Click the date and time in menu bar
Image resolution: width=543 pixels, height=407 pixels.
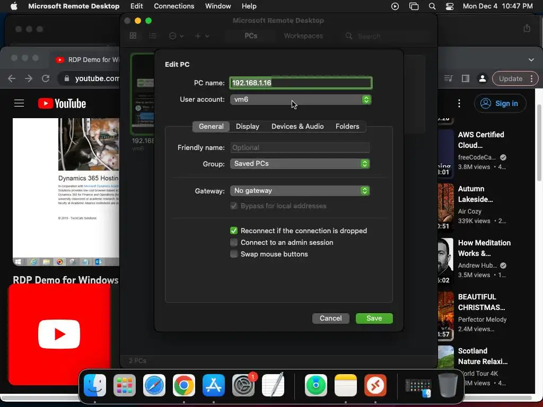click(497, 6)
